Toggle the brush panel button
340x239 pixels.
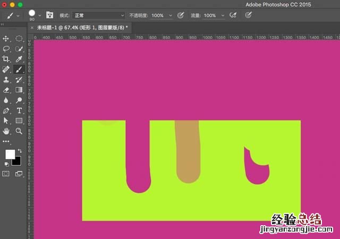(x=50, y=15)
